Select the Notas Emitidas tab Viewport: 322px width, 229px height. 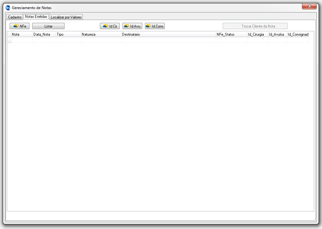(36, 17)
